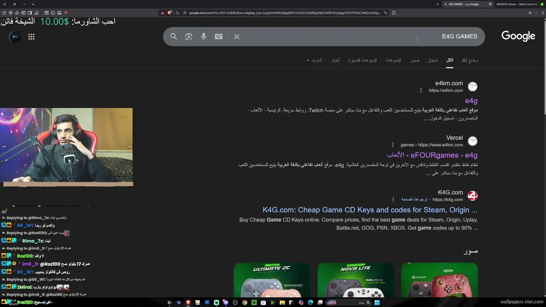Image resolution: width=546 pixels, height=307 pixels.
Task: Open the e4km.com site name link
Action: click(449, 83)
